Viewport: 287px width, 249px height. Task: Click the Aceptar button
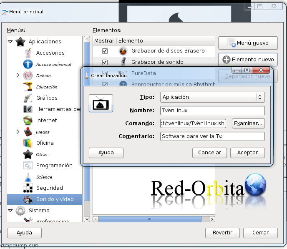247,153
